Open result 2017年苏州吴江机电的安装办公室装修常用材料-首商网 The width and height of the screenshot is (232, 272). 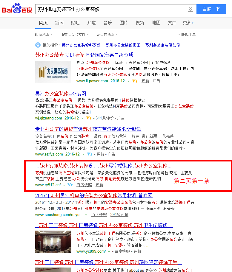[x=94, y=195]
